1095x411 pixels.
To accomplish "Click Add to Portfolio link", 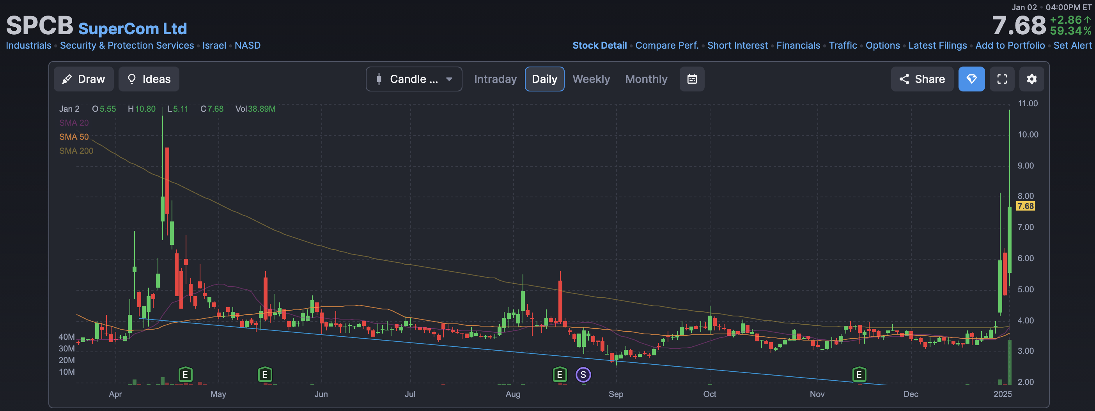I will (x=1010, y=46).
